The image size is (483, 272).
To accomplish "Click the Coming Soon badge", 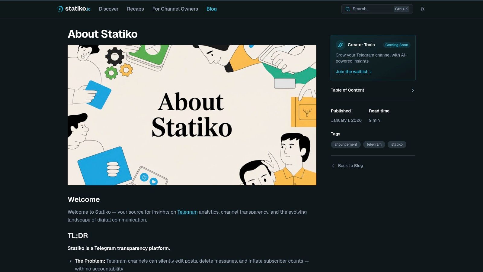I will coord(397,45).
